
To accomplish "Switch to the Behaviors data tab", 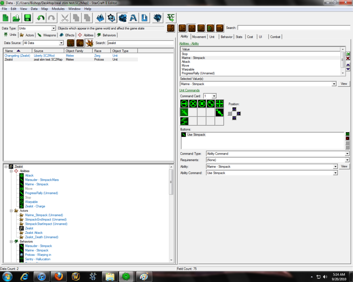I will pyautogui.click(x=107, y=35).
